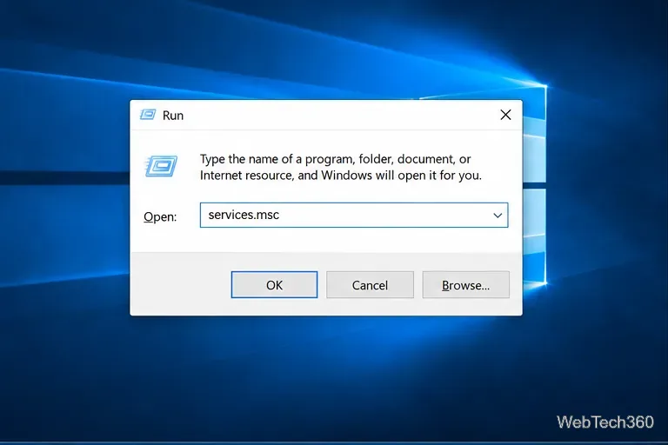
Task: Click the Run icon in the title bar
Action: click(148, 115)
